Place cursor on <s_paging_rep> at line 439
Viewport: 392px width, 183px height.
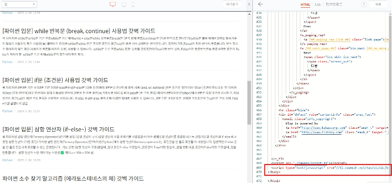(312, 35)
